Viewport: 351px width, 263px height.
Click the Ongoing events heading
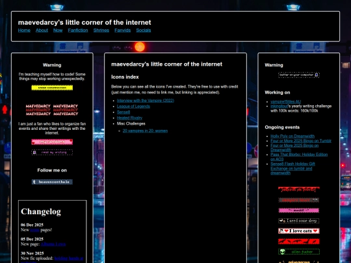click(x=282, y=127)
